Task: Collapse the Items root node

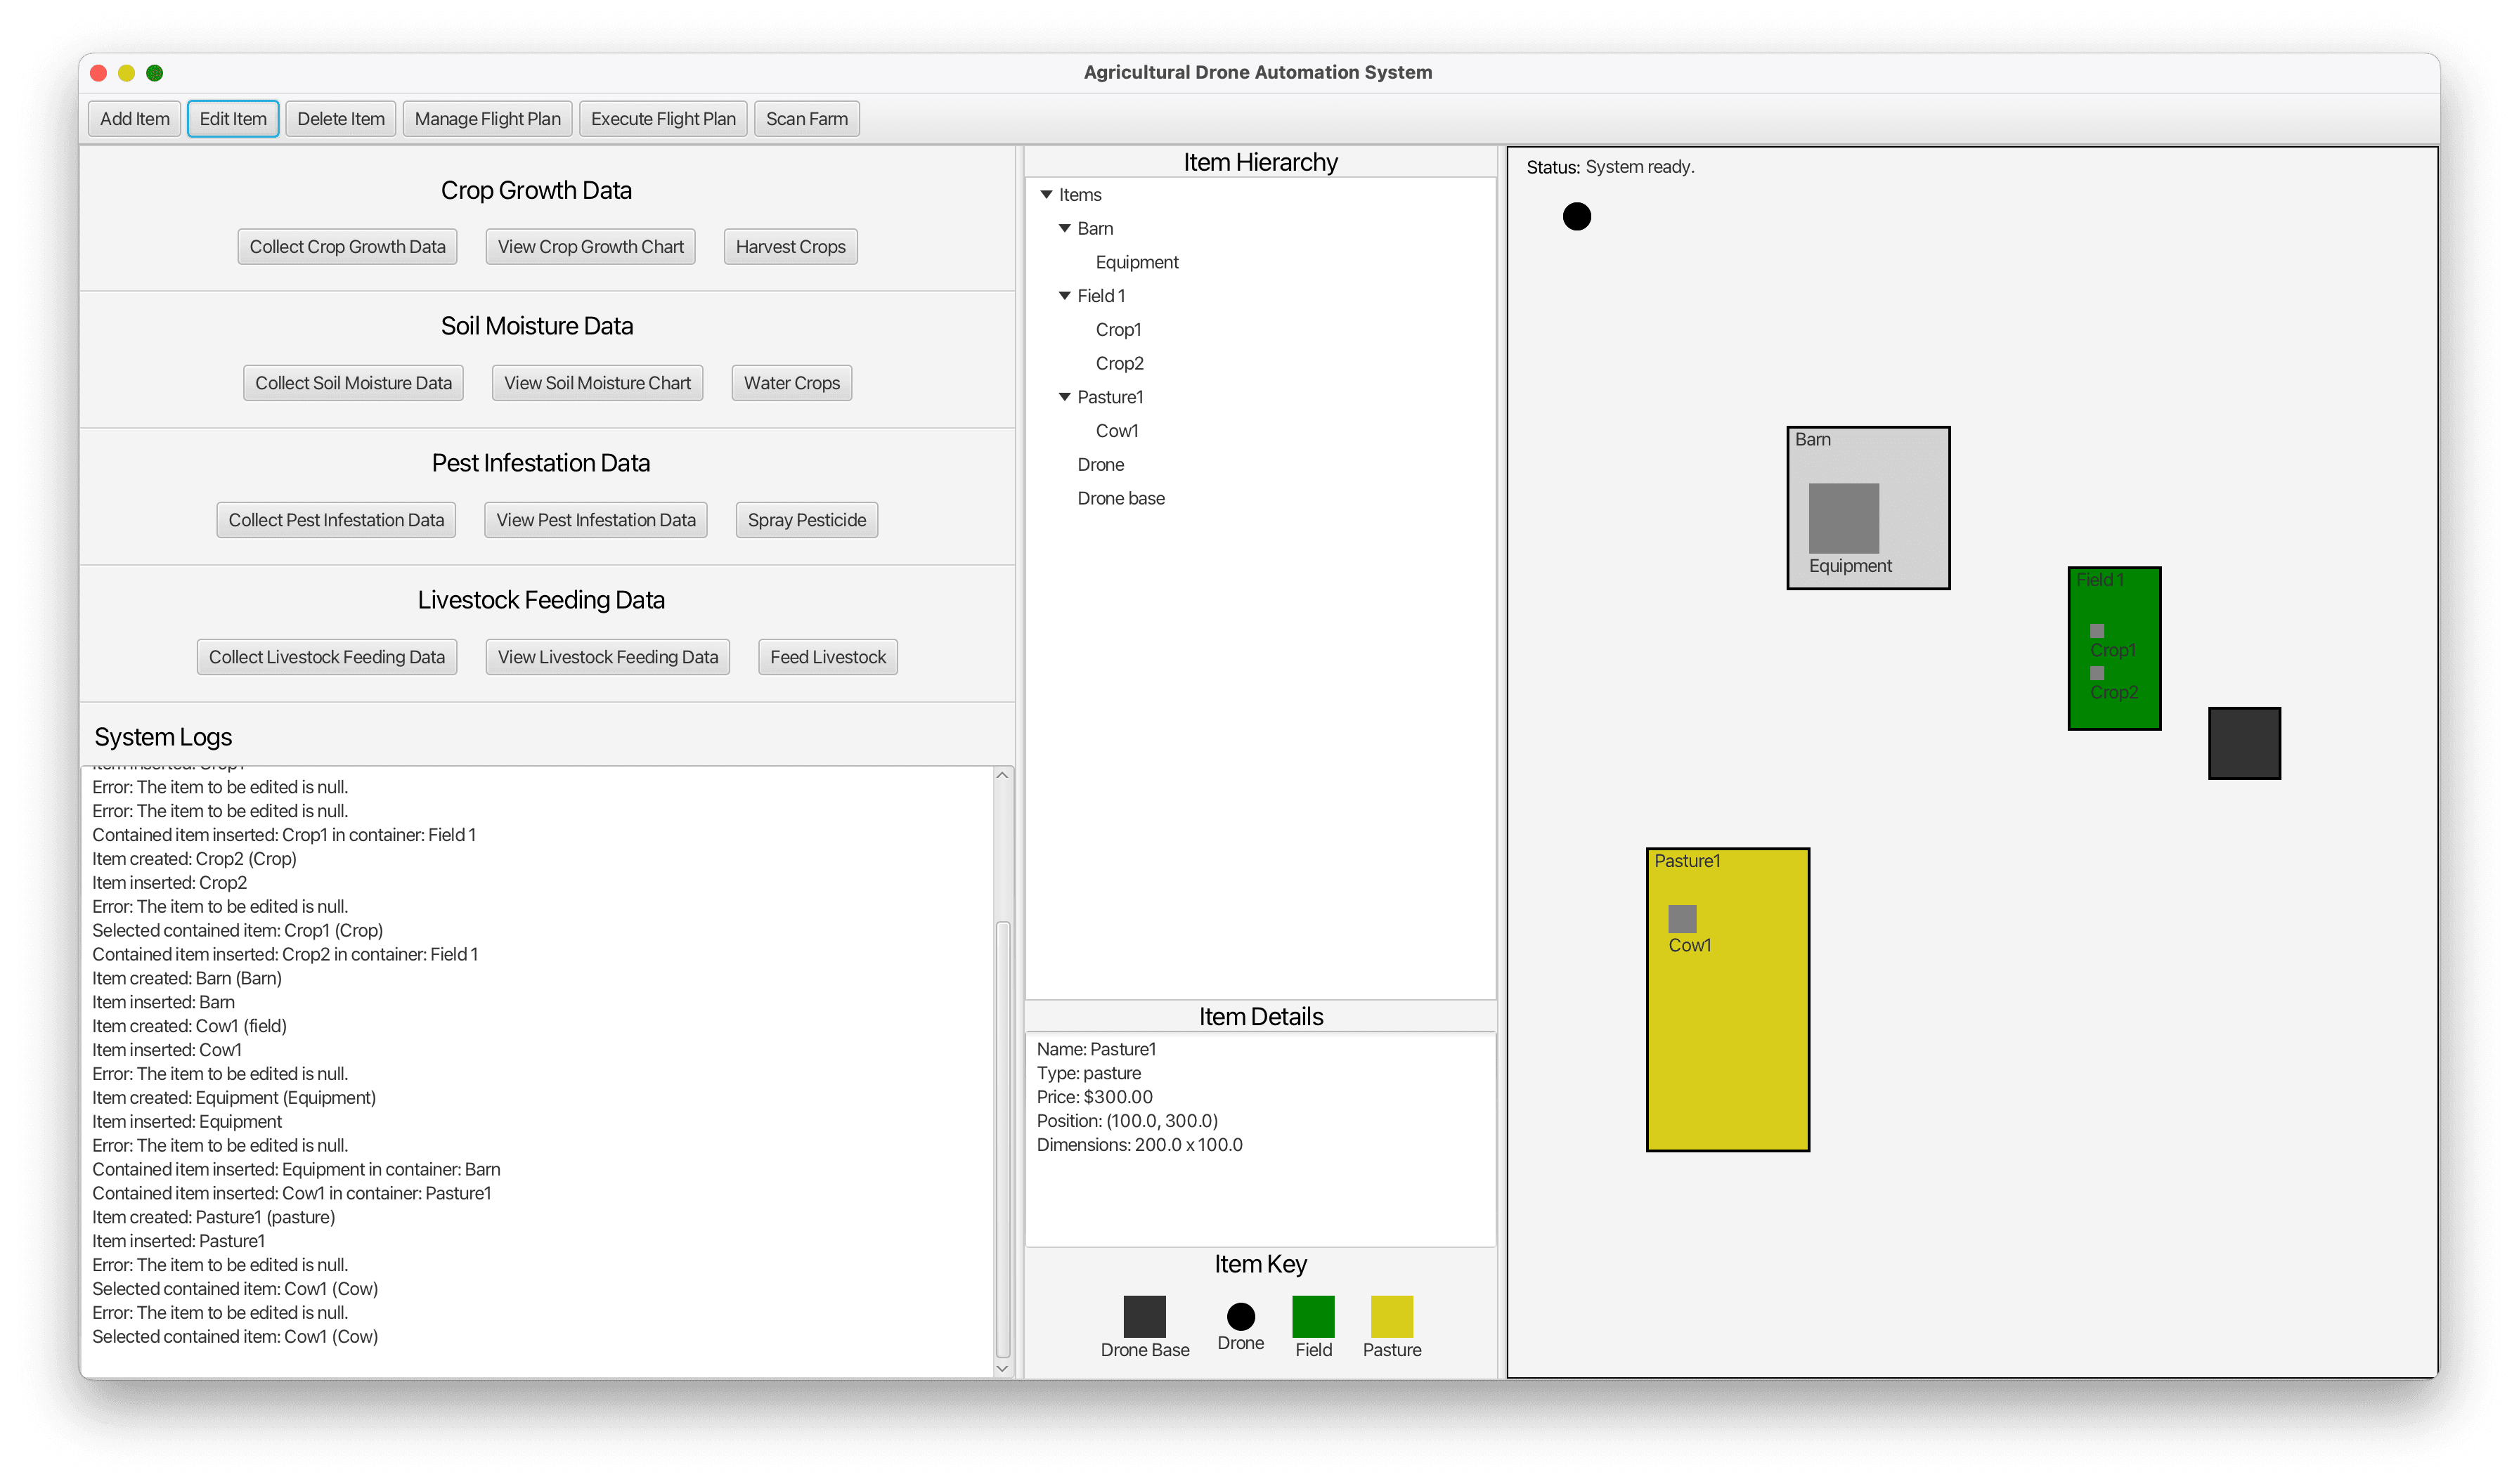Action: (x=1046, y=195)
